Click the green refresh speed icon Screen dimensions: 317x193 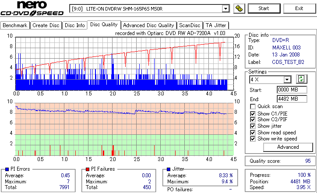(301, 79)
